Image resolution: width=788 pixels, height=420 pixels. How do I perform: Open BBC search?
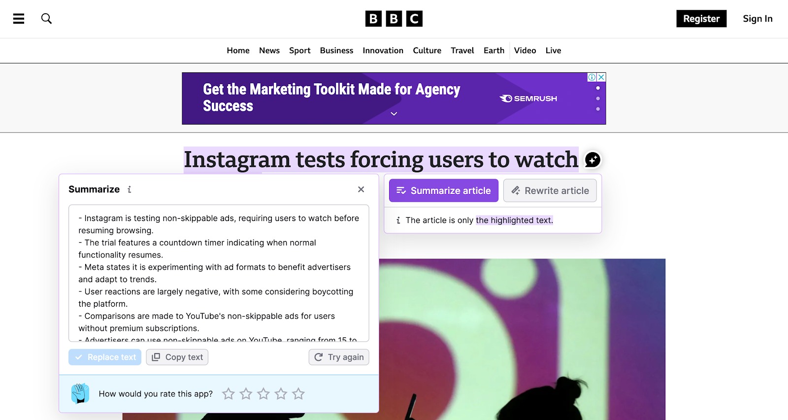(x=46, y=19)
